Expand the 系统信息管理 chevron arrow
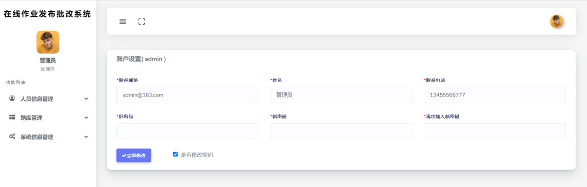Viewport: 587px width, 187px height. click(x=86, y=137)
